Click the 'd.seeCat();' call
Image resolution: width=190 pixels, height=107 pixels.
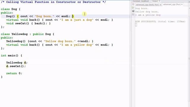pyautogui.click(x=16, y=66)
